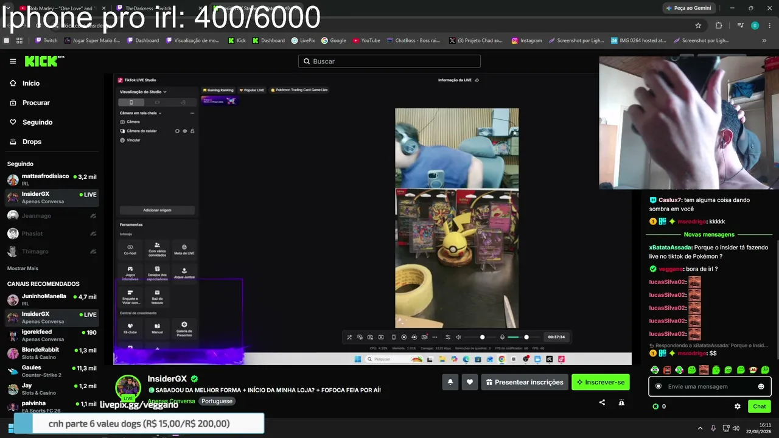Viewport: 779px width, 438px height.
Task: Expand Câmera em tela cheia scene dropdown
Action: tap(140, 113)
